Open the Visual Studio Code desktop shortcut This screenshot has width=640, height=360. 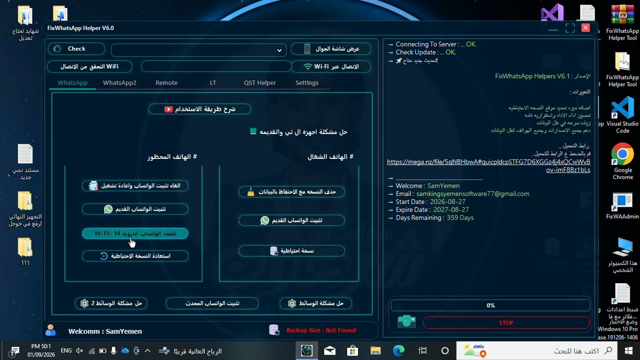(x=622, y=115)
